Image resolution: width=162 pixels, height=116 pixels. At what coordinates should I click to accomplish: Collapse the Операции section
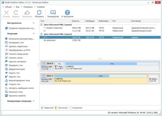click(x=34, y=34)
